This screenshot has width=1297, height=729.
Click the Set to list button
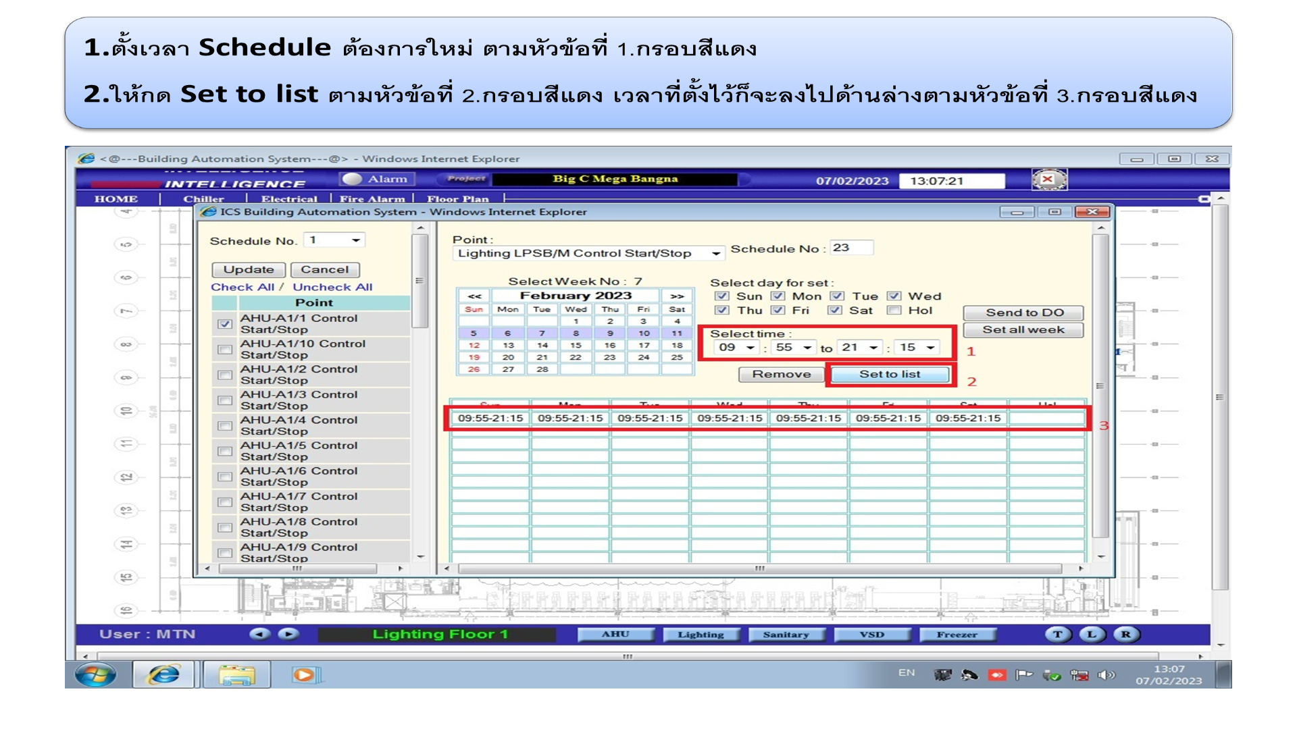890,375
